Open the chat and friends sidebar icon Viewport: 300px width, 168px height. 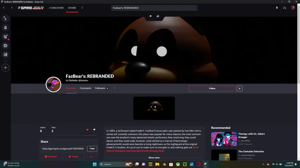[x=5, y=19]
